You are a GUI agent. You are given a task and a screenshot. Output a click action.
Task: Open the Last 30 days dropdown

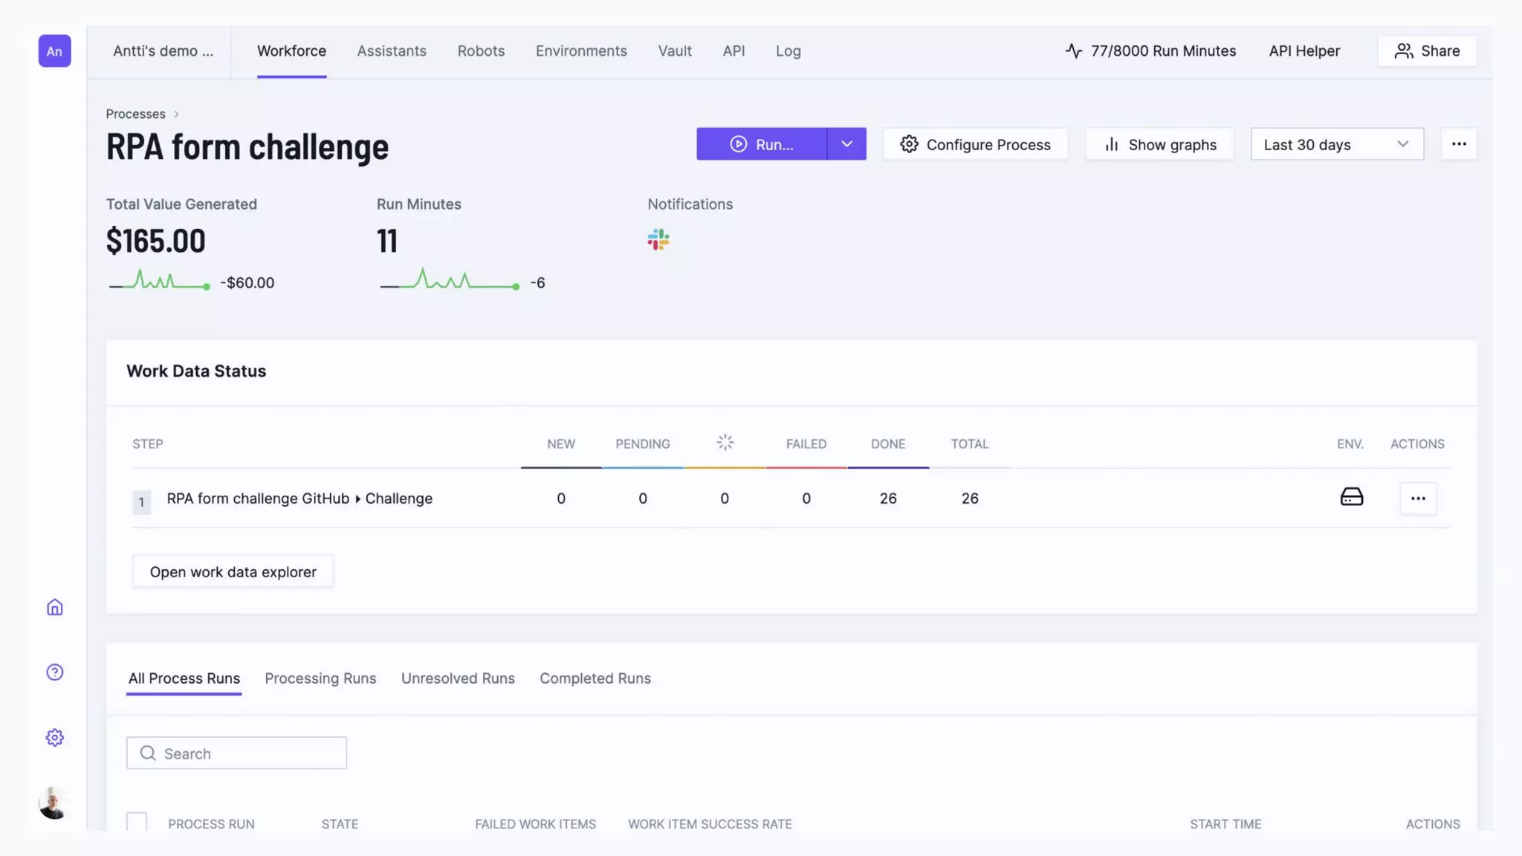(1336, 144)
